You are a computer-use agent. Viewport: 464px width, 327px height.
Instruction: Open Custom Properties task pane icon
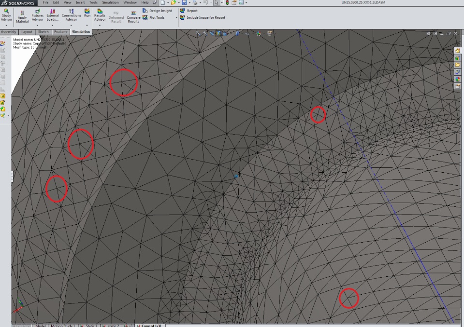[x=458, y=86]
